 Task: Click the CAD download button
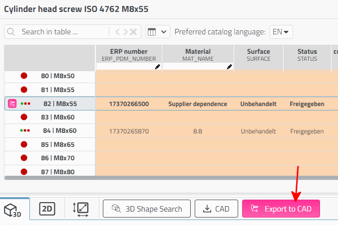click(216, 209)
